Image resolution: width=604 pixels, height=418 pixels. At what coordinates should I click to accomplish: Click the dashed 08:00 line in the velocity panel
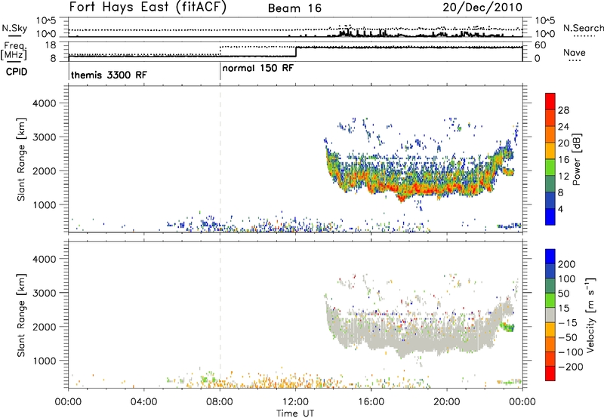(x=220, y=315)
